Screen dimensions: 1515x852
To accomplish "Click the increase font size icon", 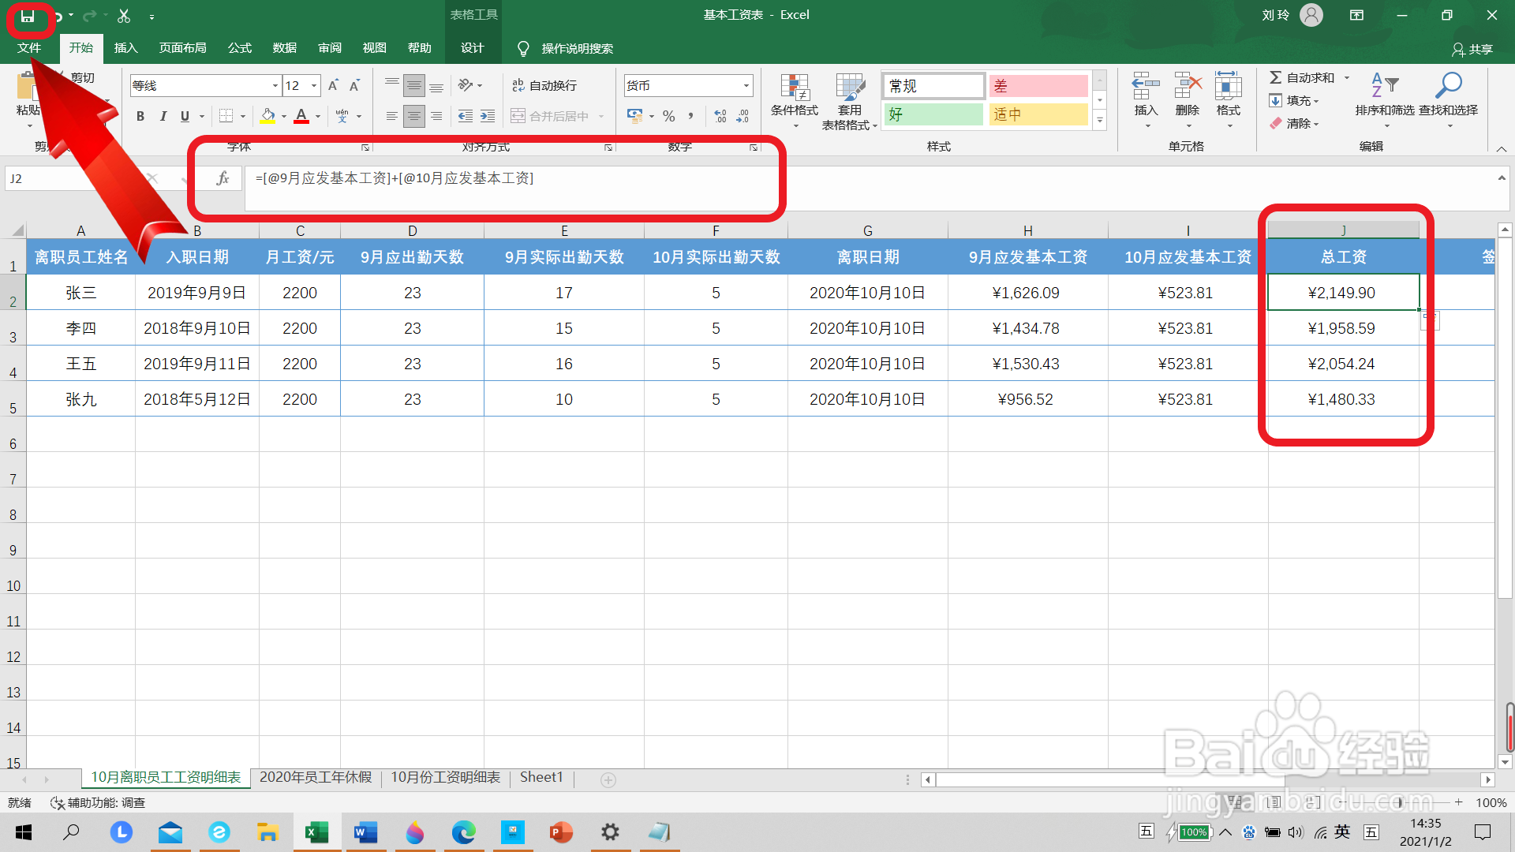I will (x=333, y=85).
